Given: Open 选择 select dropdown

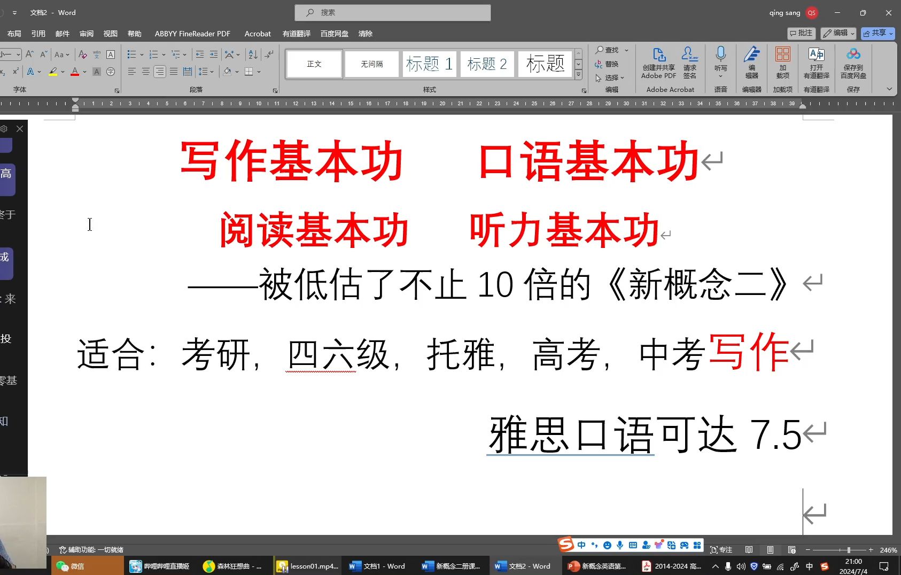Looking at the screenshot, I should pyautogui.click(x=610, y=77).
